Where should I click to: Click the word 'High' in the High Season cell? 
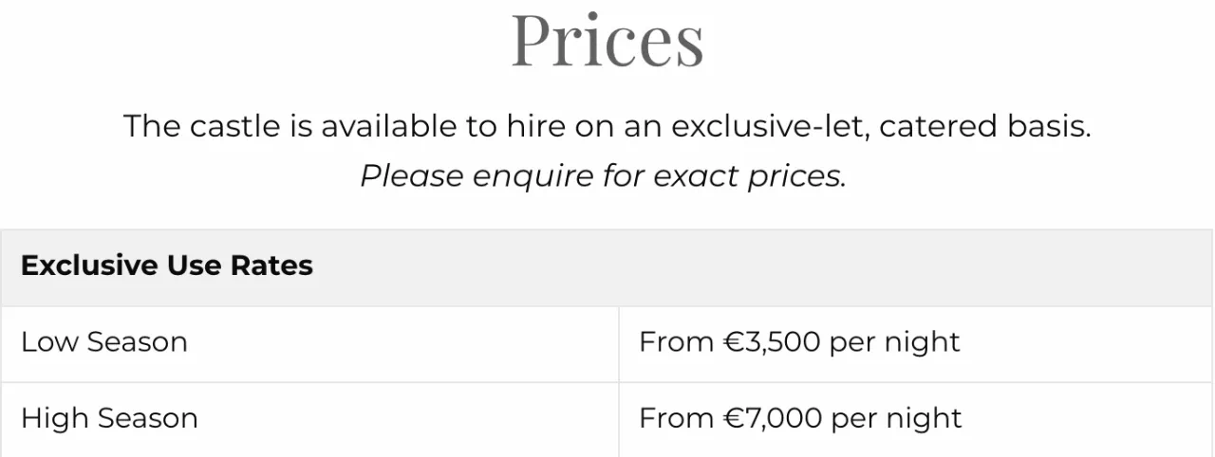point(55,419)
